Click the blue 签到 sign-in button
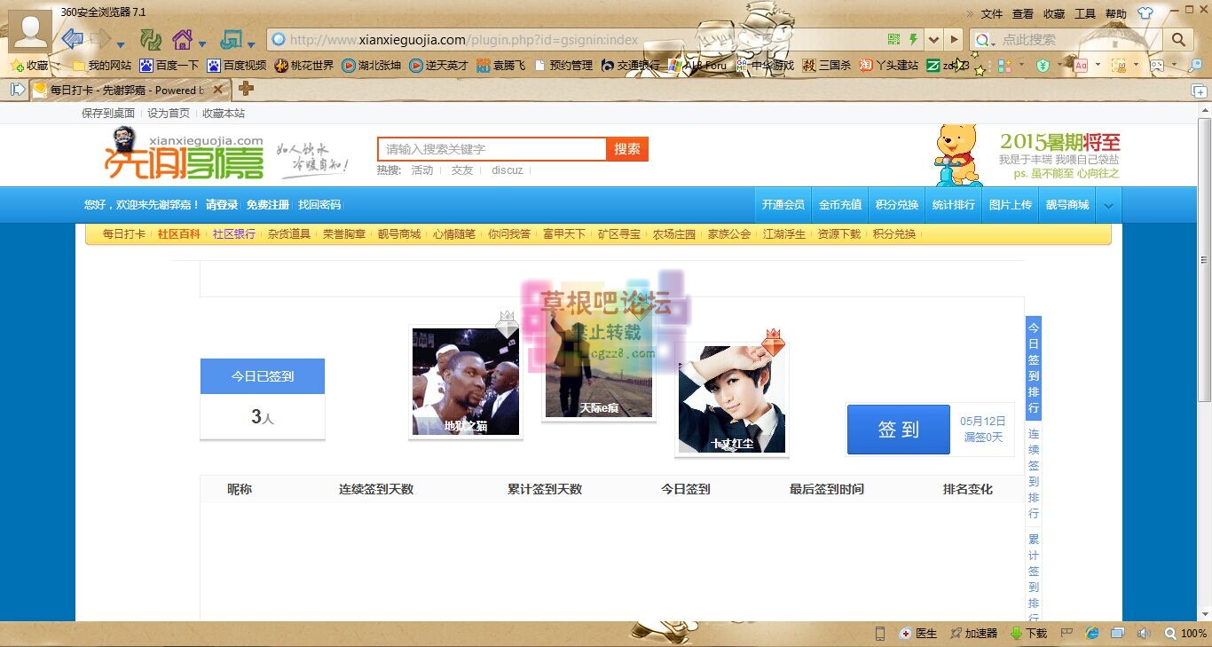Viewport: 1212px width, 647px height. tap(898, 430)
